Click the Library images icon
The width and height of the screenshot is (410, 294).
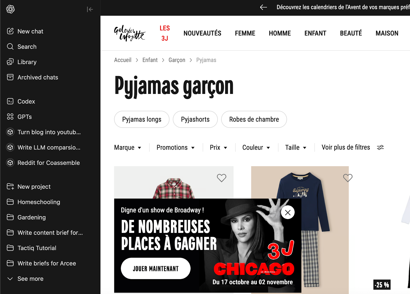(x=10, y=62)
